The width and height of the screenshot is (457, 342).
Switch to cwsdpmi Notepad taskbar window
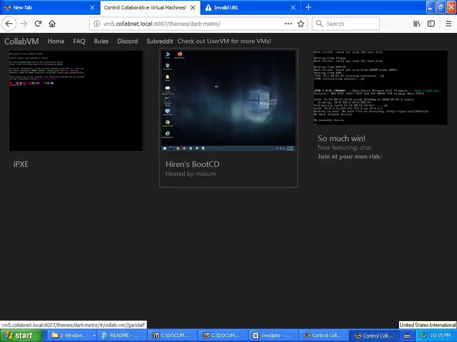(x=274, y=335)
